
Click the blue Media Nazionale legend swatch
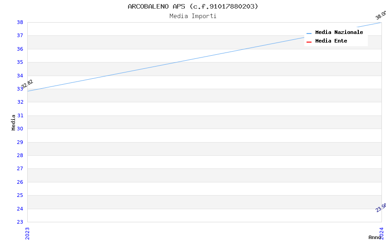(309, 33)
